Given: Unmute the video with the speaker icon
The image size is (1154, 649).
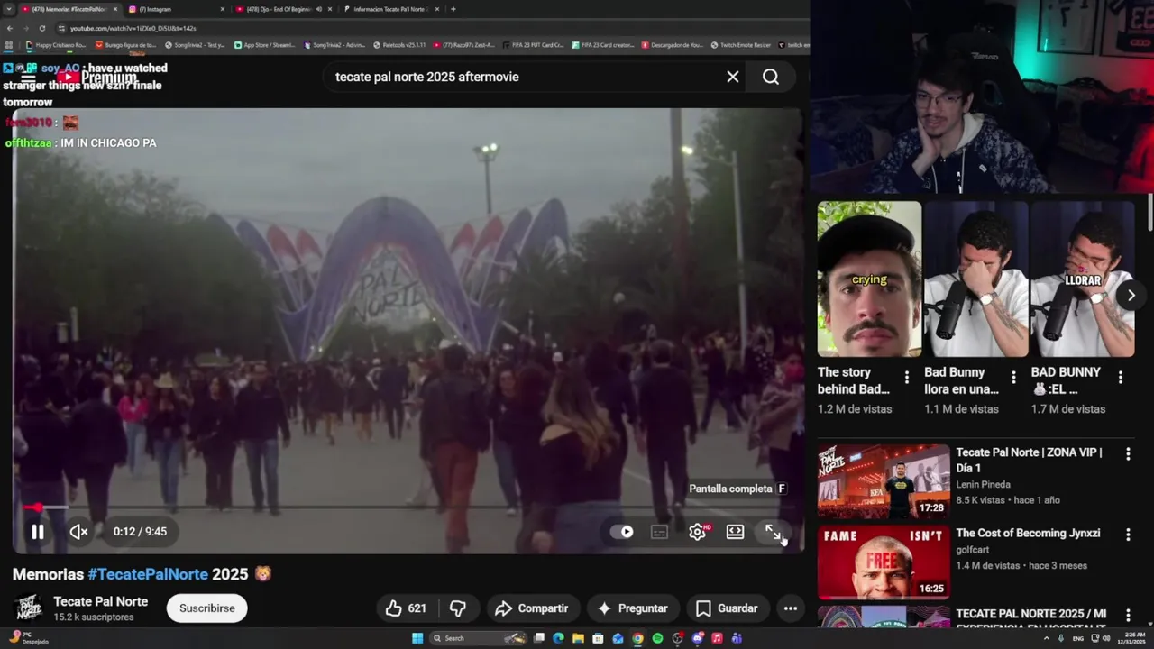Looking at the screenshot, I should [x=78, y=532].
